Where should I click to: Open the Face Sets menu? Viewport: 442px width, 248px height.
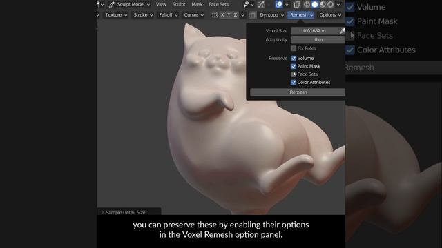tap(218, 5)
